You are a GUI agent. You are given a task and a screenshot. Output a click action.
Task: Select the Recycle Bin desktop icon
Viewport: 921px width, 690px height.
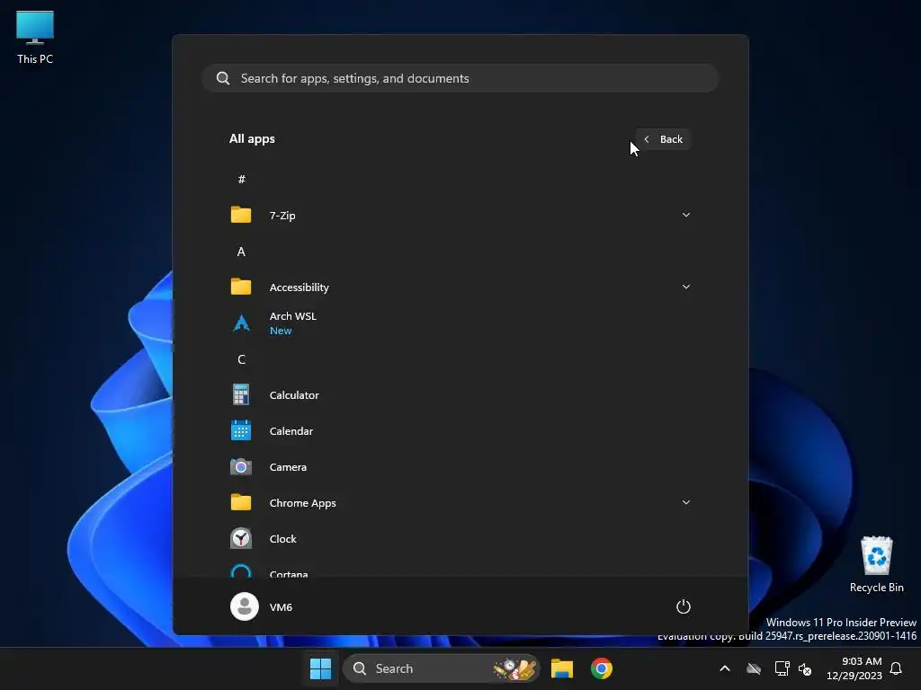pyautogui.click(x=876, y=564)
